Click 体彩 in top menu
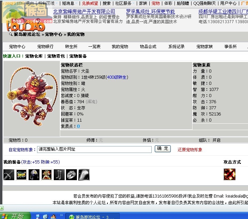The image size is (248, 219). [168, 3]
